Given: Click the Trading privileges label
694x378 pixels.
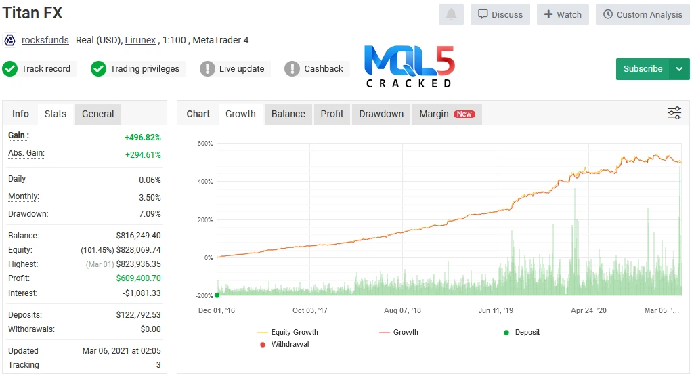Looking at the screenshot, I should coord(145,69).
